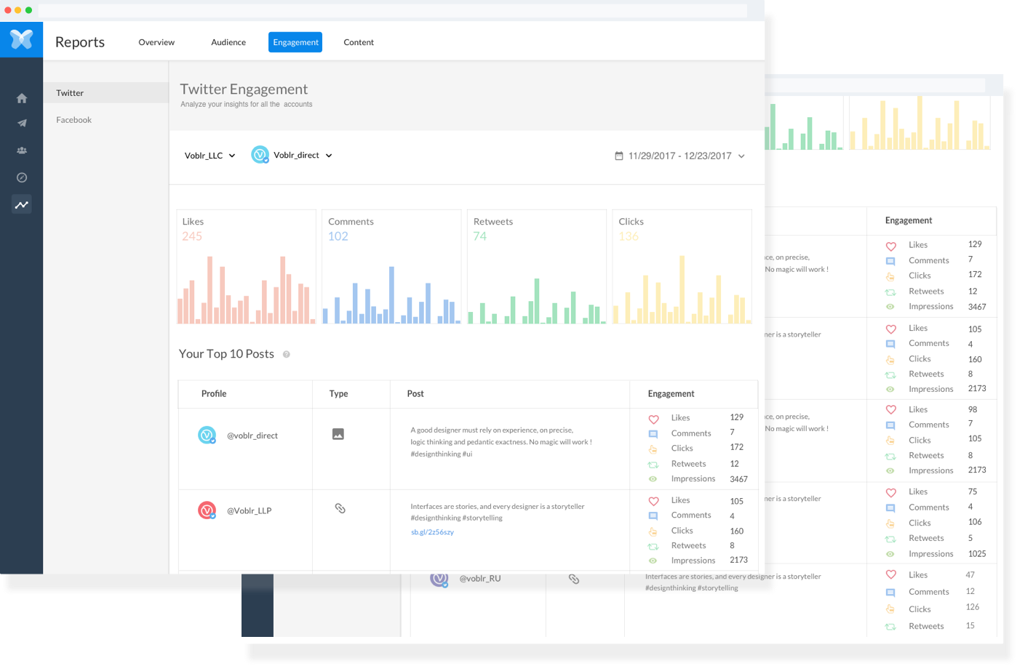Screen dimensions: 1017x666
Task: Click heart icon beside Likes 47 in back window
Action: point(890,574)
